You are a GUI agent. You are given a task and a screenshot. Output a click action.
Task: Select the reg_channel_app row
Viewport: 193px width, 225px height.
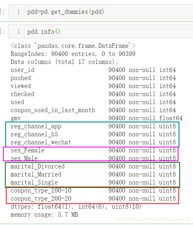(93, 126)
